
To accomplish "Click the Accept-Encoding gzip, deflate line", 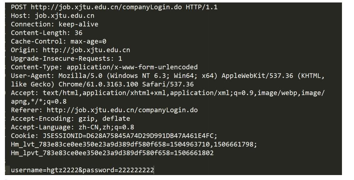I will [70, 119].
